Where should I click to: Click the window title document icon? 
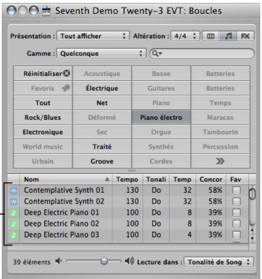[46, 11]
